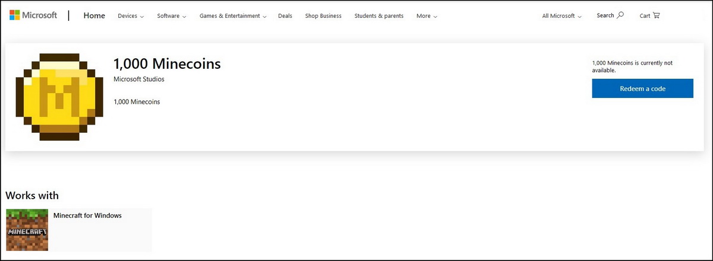Open the Deals page

285,16
